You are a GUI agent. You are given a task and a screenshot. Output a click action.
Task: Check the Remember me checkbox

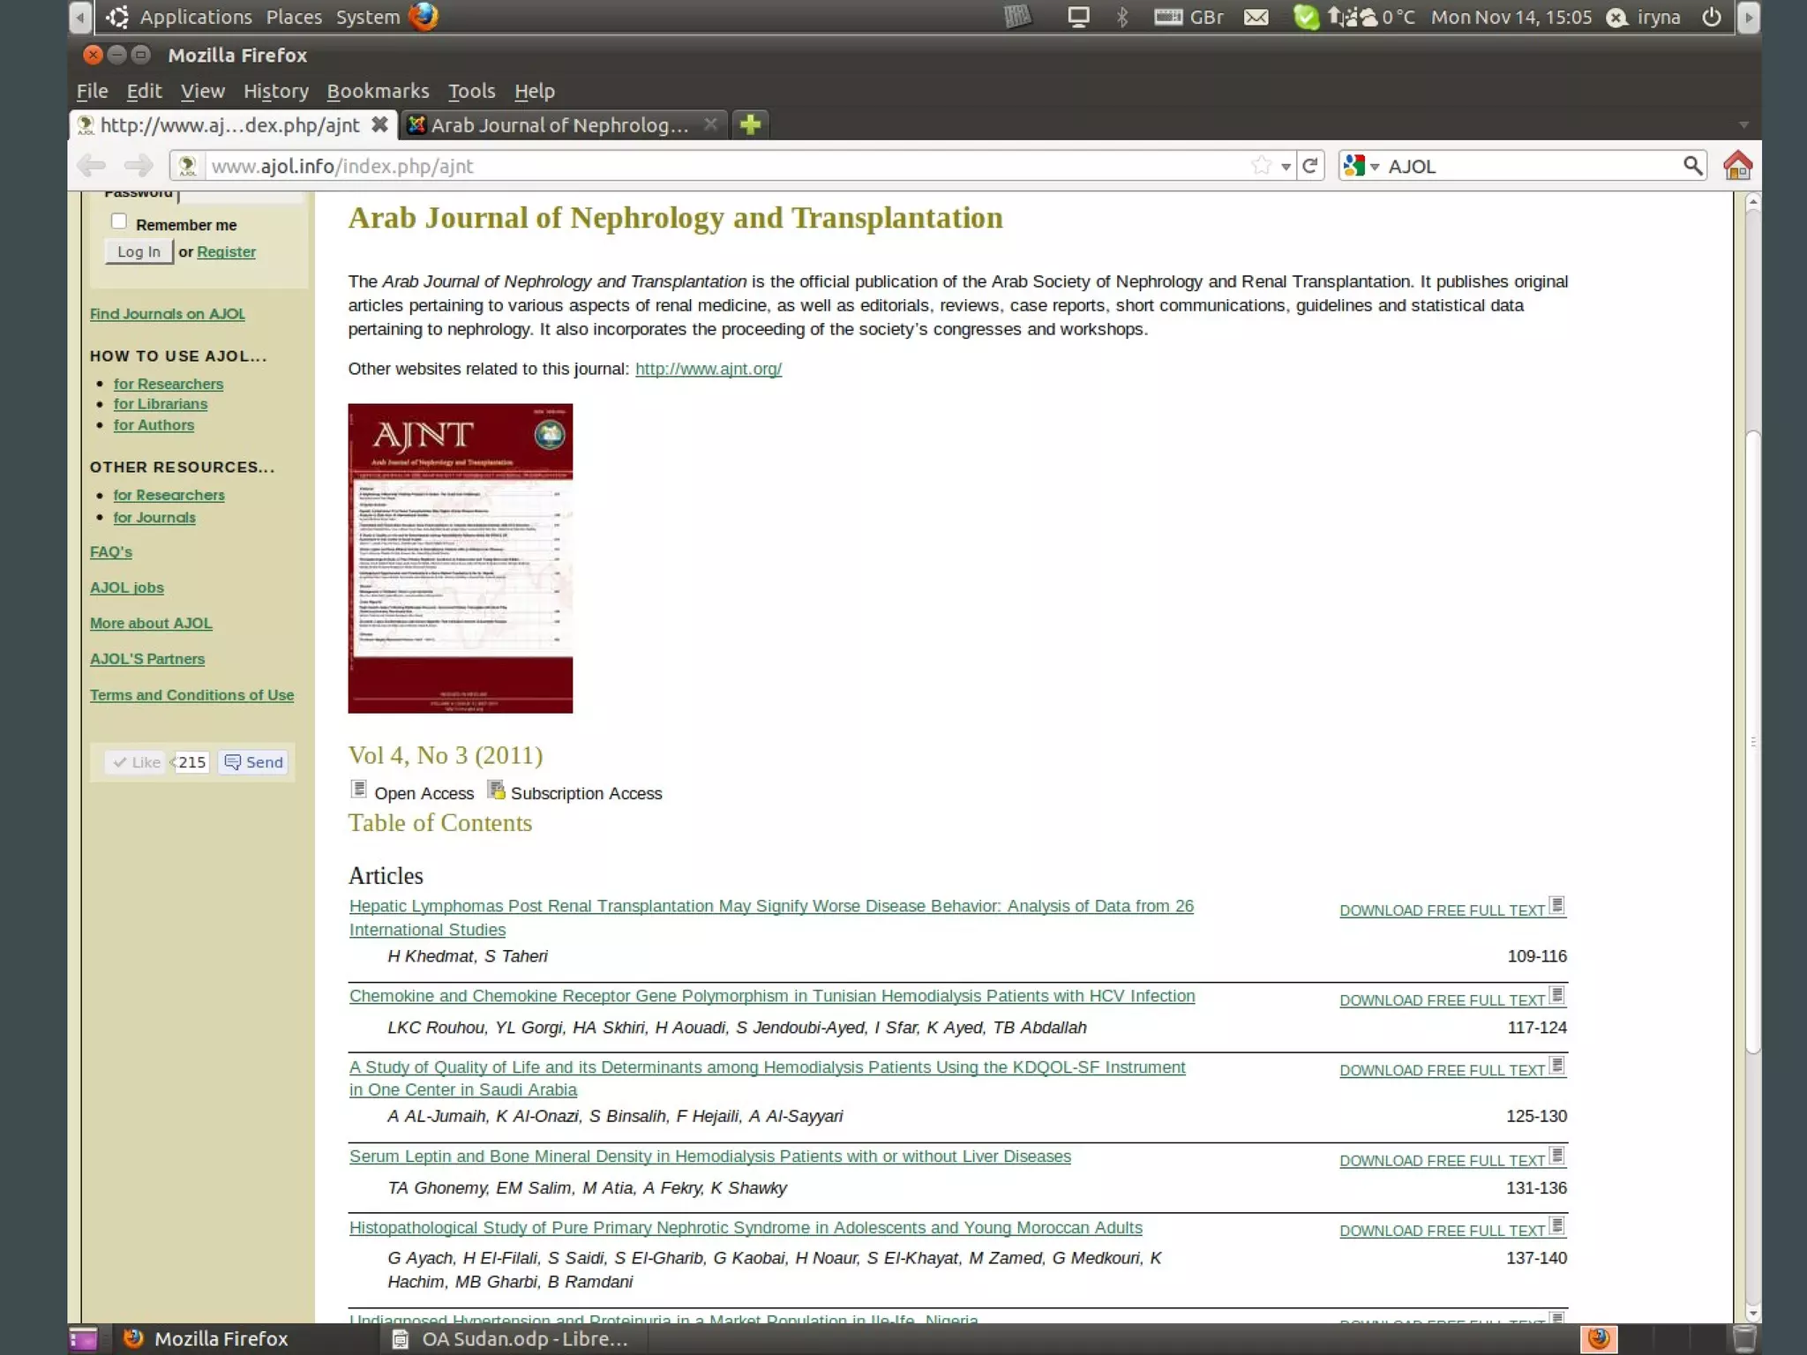[x=119, y=221]
